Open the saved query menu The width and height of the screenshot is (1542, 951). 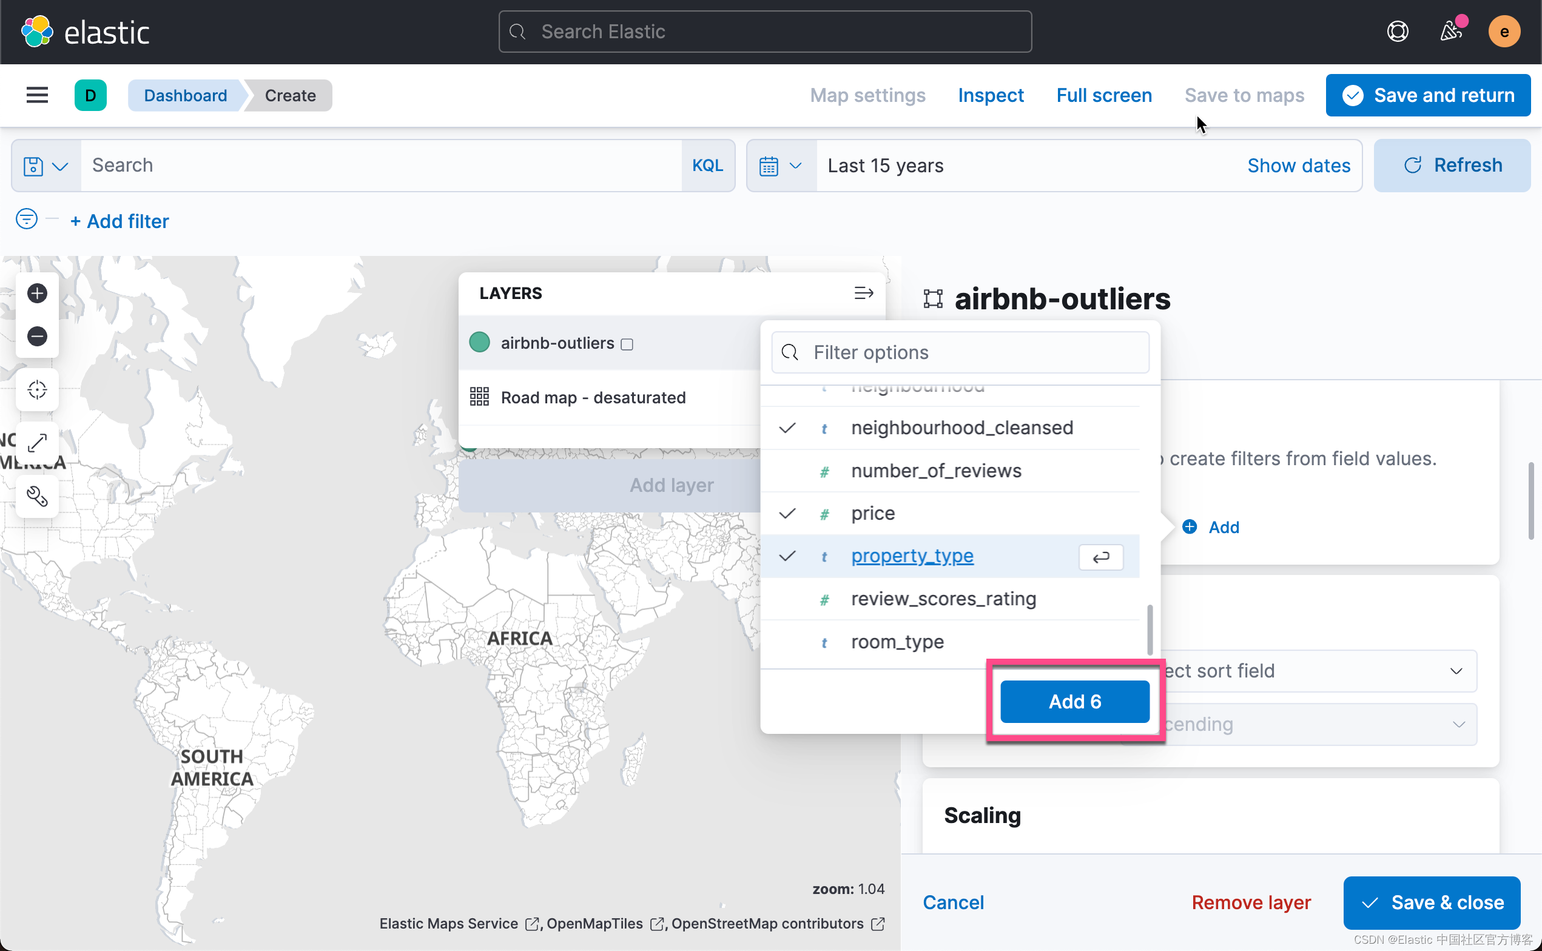46,166
